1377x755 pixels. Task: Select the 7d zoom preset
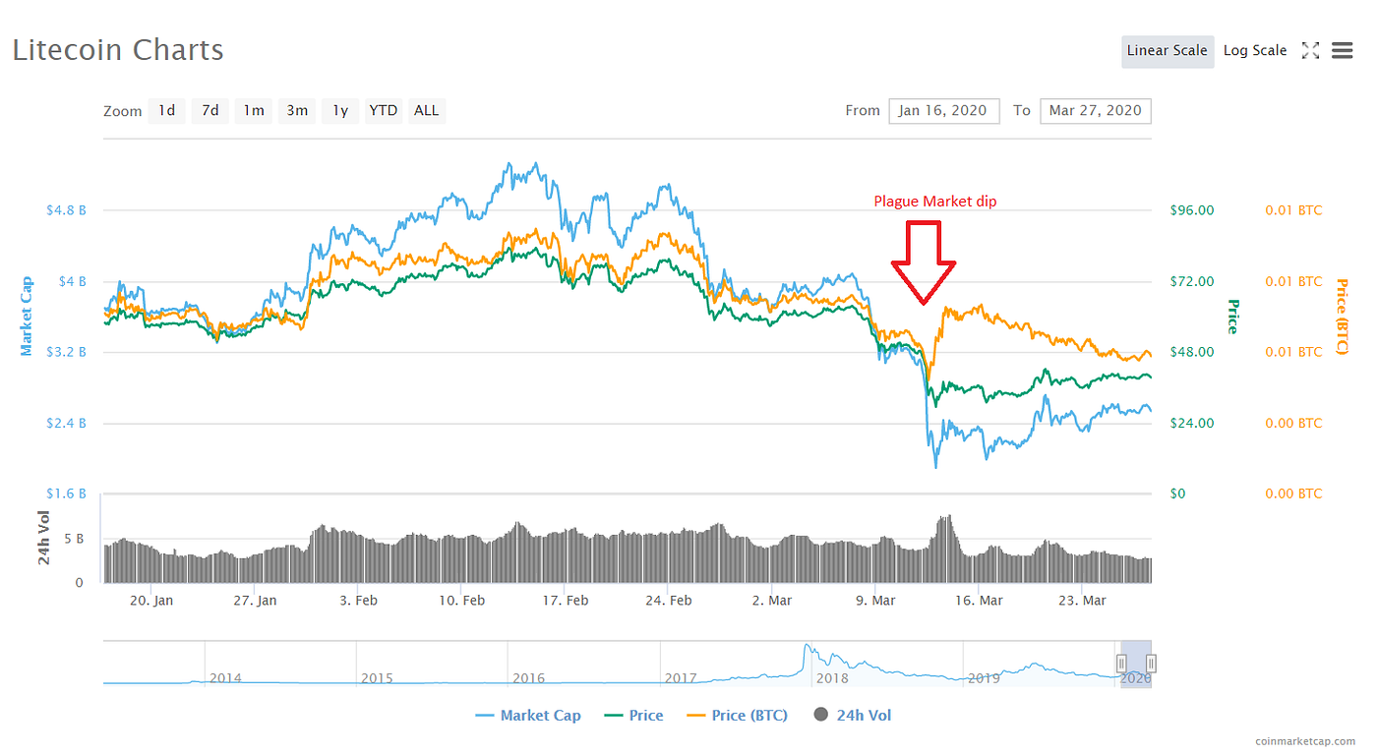210,110
